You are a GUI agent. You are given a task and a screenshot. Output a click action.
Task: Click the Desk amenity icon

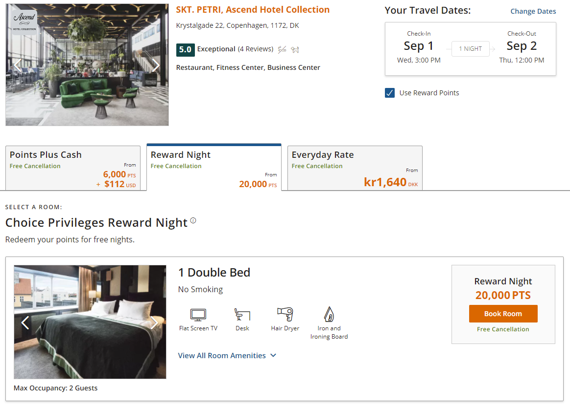click(x=242, y=315)
